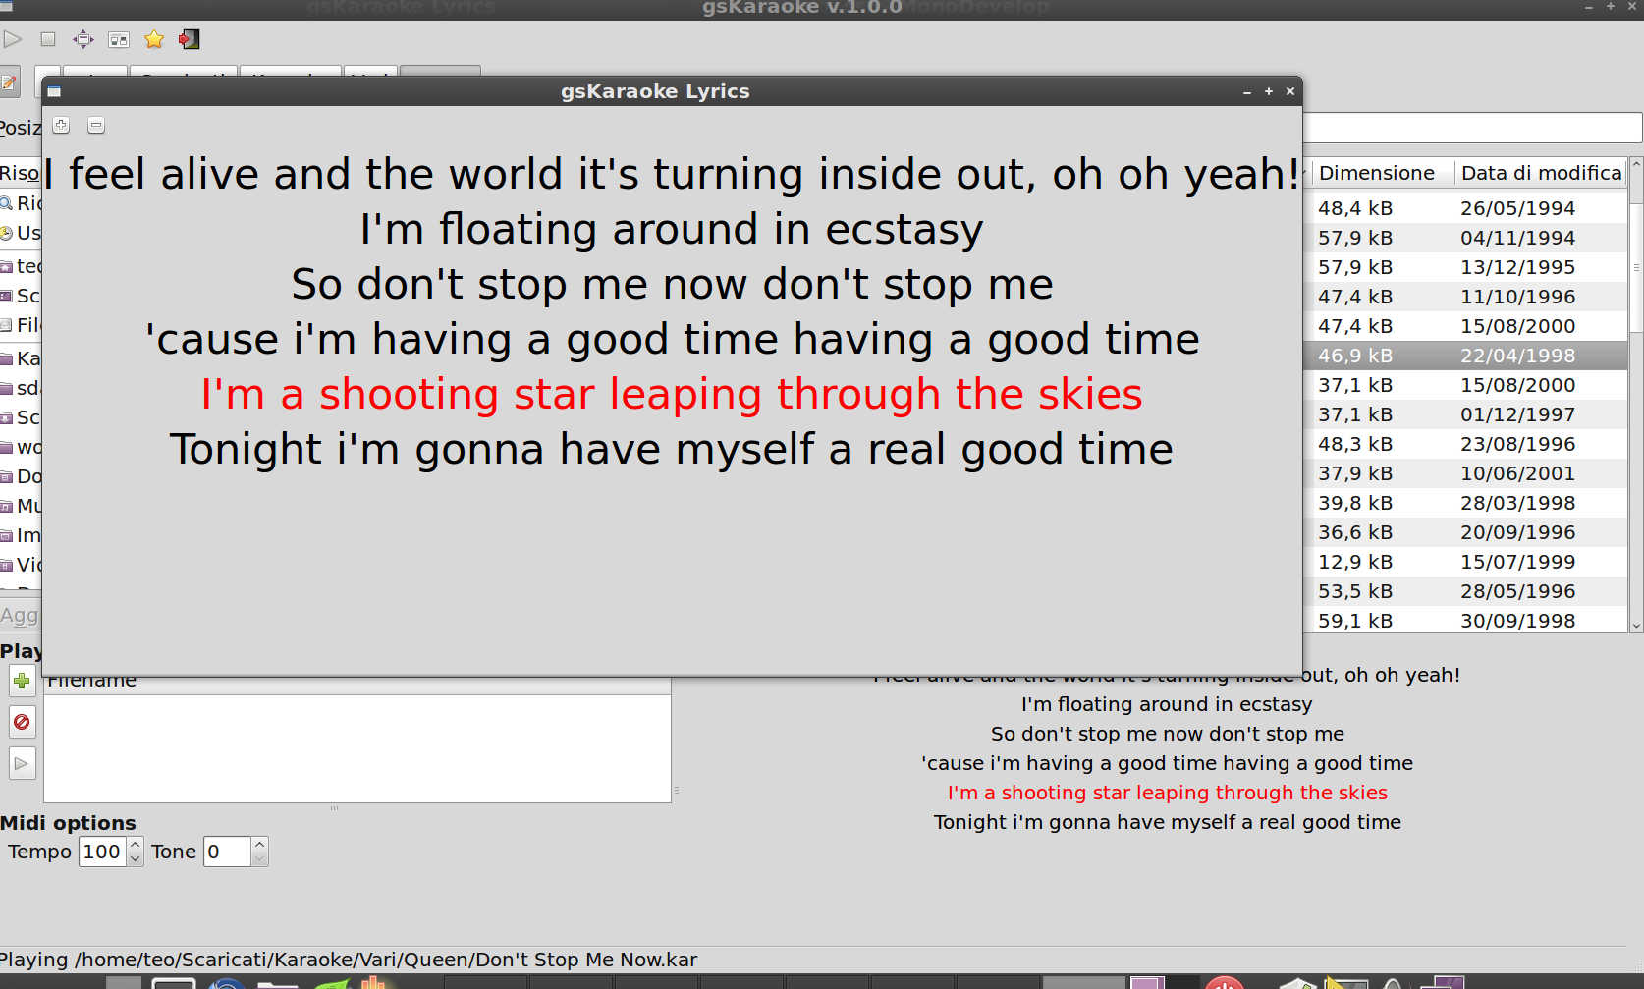Click "I'm floating around in ecstasy" in Lyrics window
The width and height of the screenshot is (1644, 989).
672,230
